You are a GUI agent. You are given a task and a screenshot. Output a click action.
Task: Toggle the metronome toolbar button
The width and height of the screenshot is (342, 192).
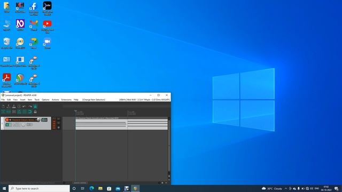pyautogui.click(x=35, y=106)
